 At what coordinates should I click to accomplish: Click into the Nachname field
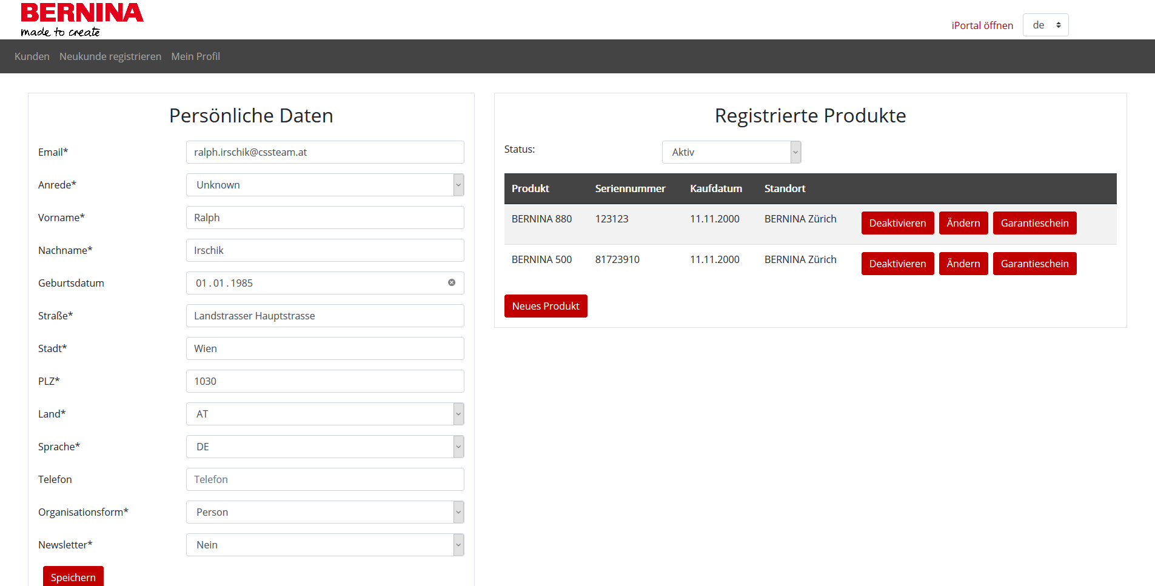(x=325, y=250)
